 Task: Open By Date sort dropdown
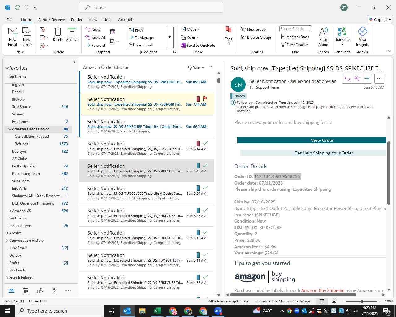point(196,68)
